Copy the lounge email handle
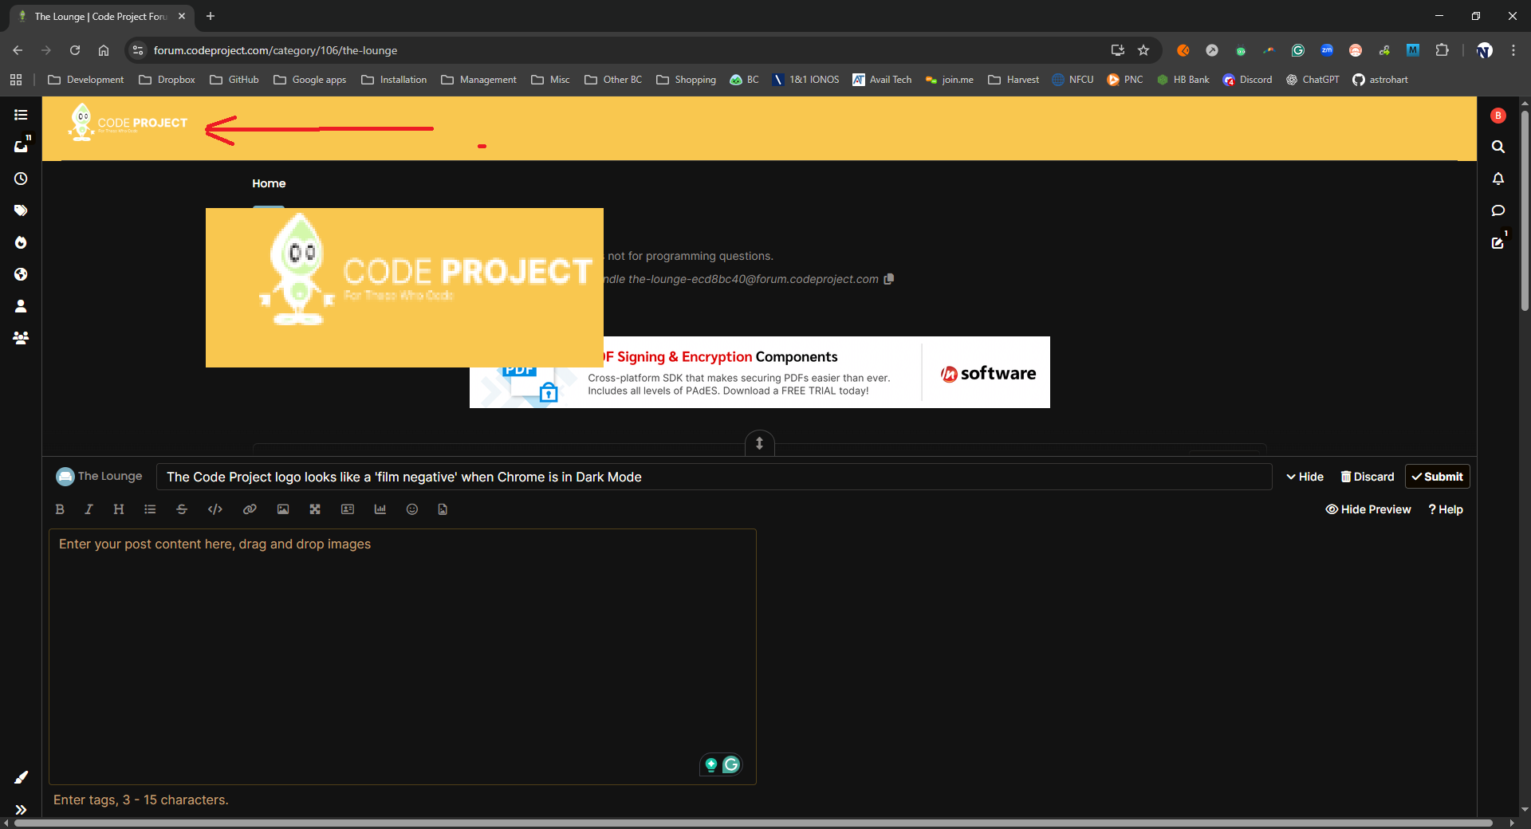 [x=889, y=279]
